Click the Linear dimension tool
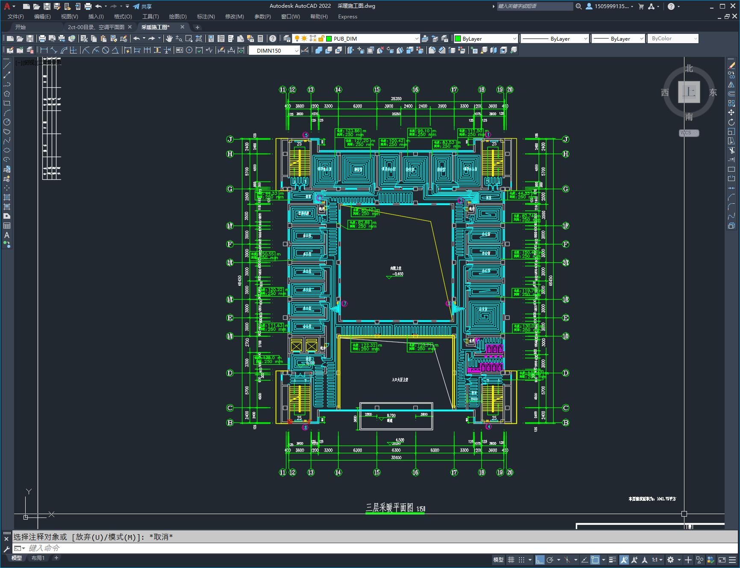Viewport: 740px width, 568px height. click(44, 50)
